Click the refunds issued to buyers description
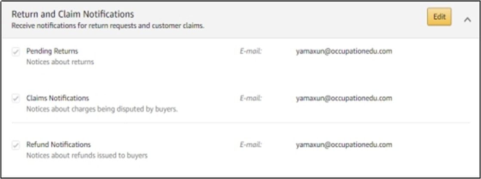The width and height of the screenshot is (481, 179). point(87,155)
